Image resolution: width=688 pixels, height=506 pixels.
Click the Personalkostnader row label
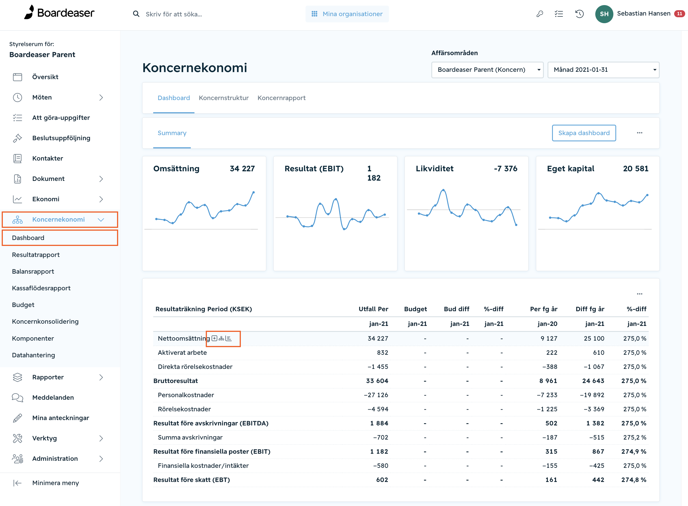[x=186, y=395]
